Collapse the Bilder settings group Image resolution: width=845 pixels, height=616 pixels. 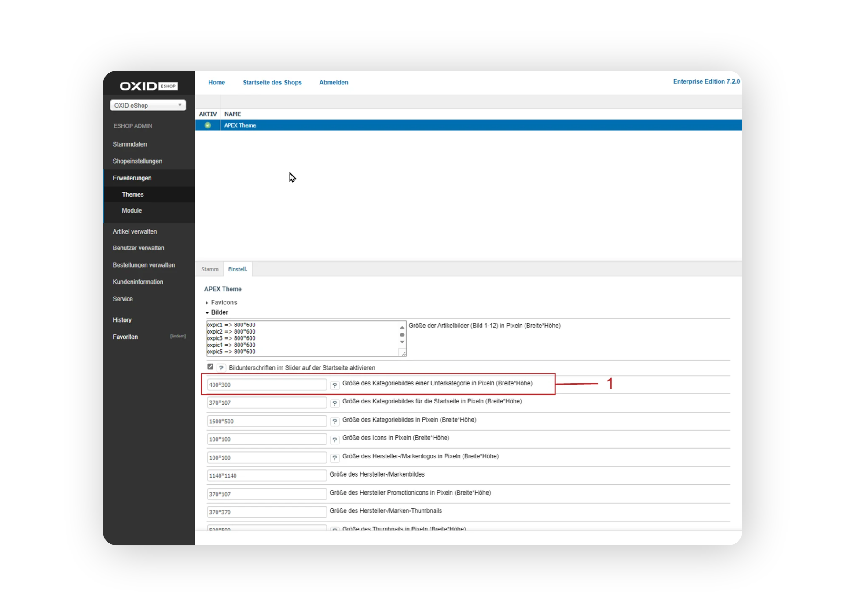click(219, 312)
